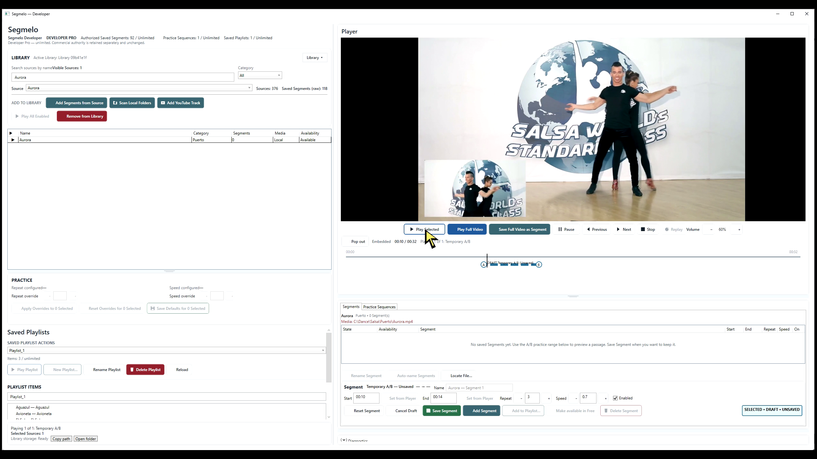Decrease the volume with the minus button
Viewport: 817px width, 459px height.
tap(711, 229)
